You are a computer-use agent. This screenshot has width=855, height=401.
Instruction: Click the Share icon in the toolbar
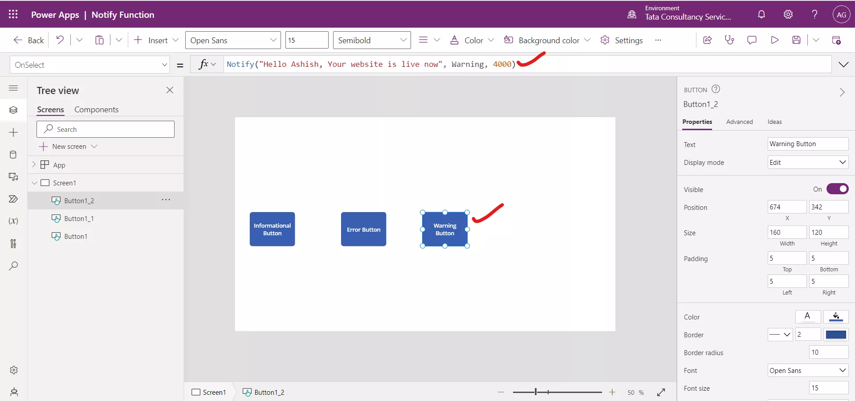tap(707, 40)
